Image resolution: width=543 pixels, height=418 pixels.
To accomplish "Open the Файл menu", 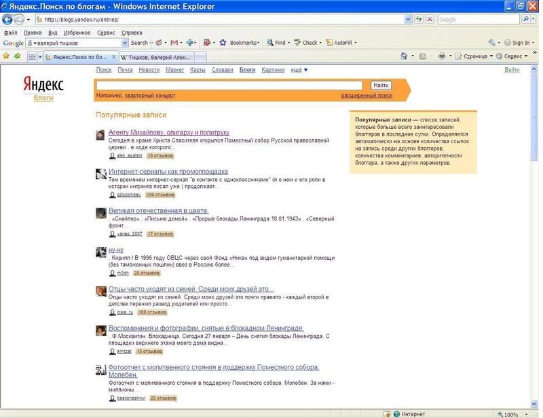I will pyautogui.click(x=10, y=33).
